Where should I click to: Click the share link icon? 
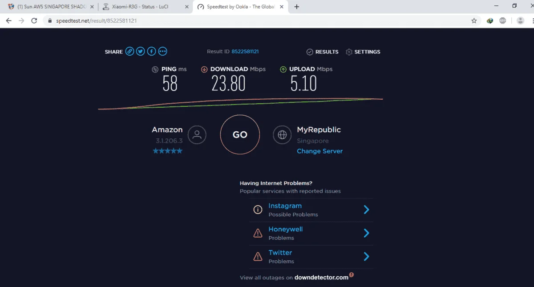click(129, 52)
